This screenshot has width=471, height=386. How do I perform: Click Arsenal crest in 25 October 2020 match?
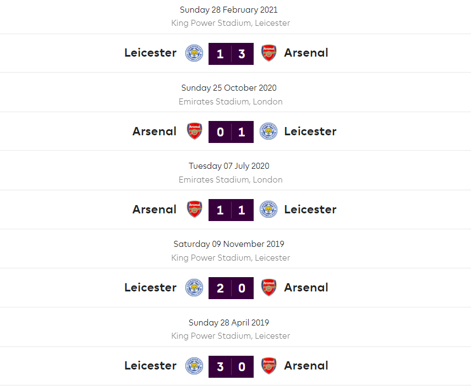coord(194,131)
